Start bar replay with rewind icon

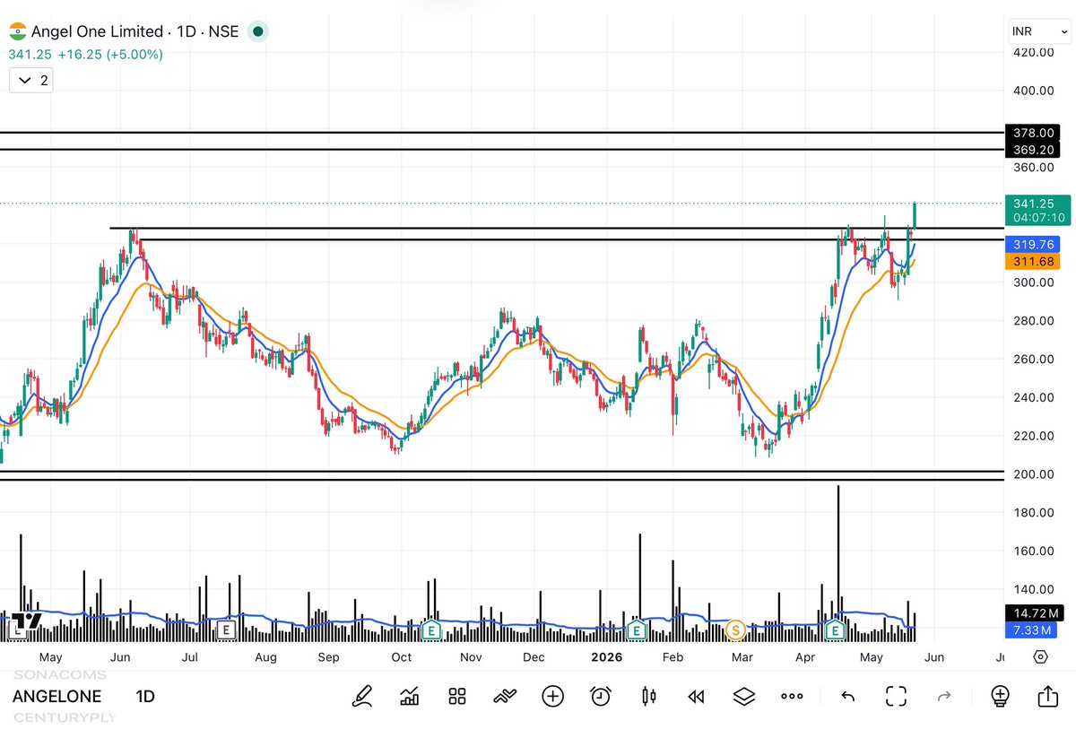[696, 696]
